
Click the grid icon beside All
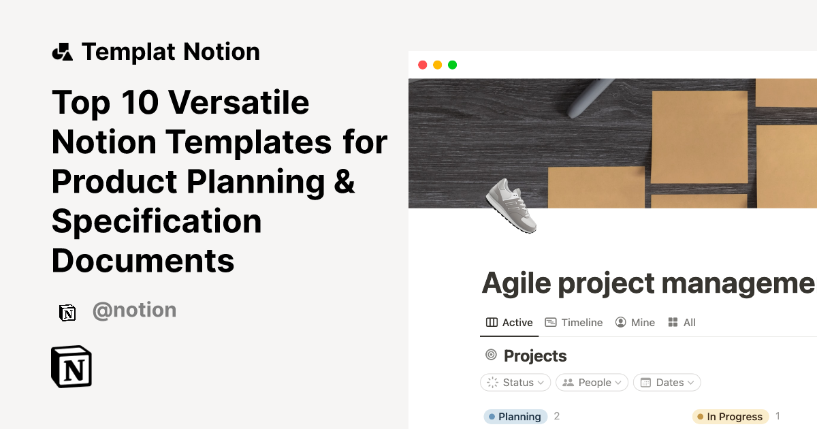pyautogui.click(x=673, y=322)
